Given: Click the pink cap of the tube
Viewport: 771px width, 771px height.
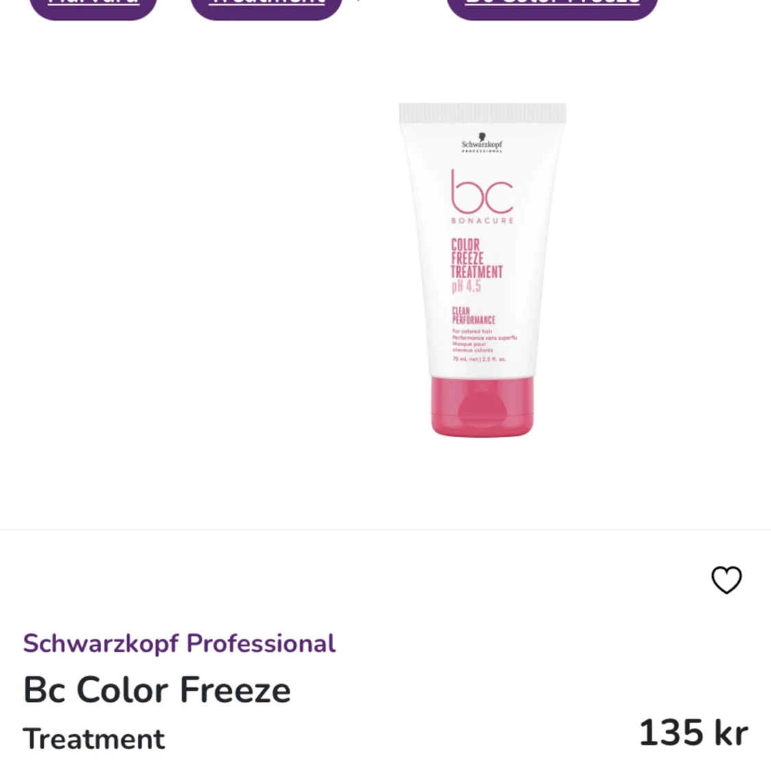Looking at the screenshot, I should [x=482, y=406].
